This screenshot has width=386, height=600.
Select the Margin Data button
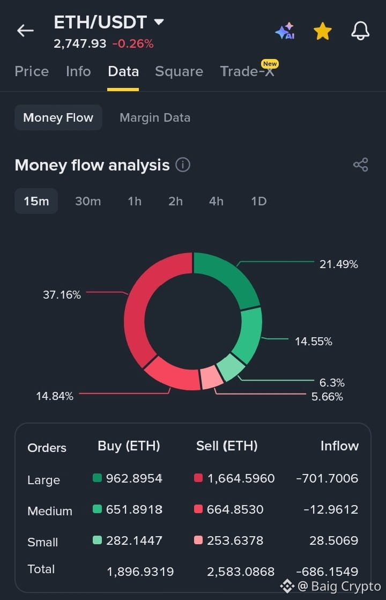(155, 117)
